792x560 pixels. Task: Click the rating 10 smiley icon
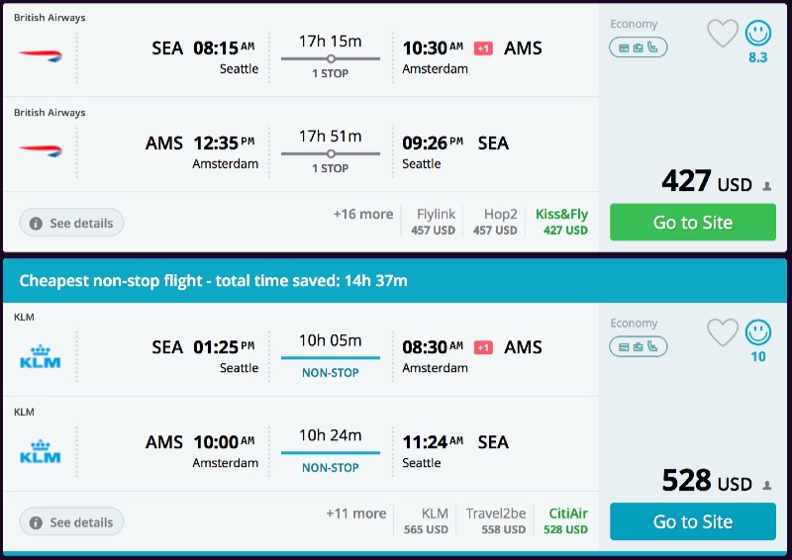point(758,332)
